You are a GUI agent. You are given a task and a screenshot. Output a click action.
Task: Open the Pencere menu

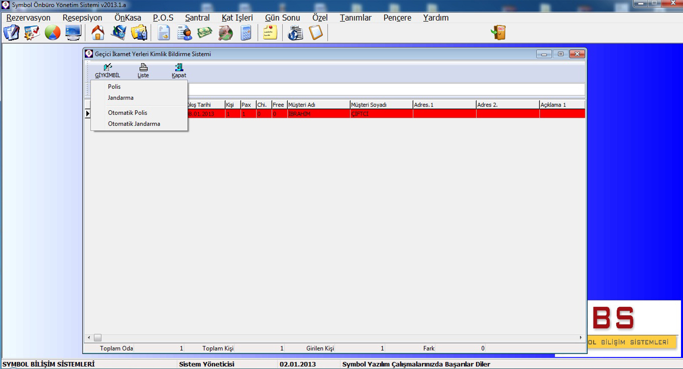point(397,18)
